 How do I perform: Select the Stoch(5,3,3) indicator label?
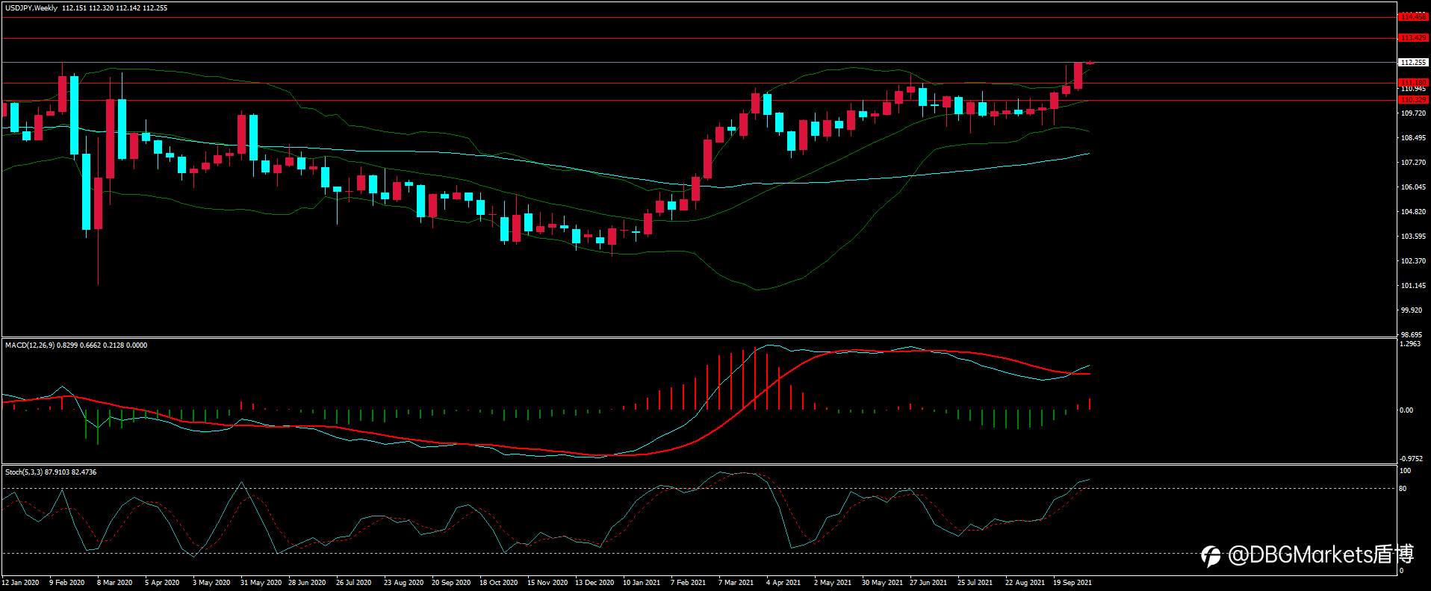[23, 472]
